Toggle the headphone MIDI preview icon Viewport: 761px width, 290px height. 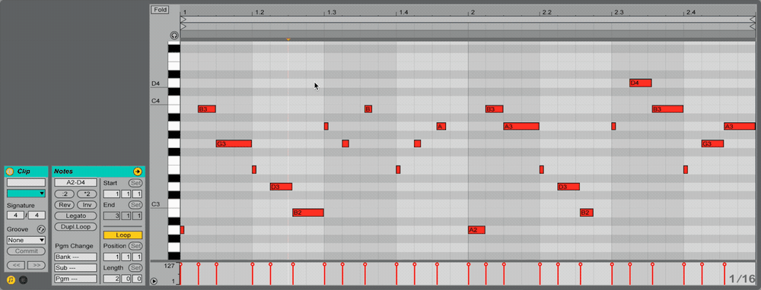tap(174, 36)
